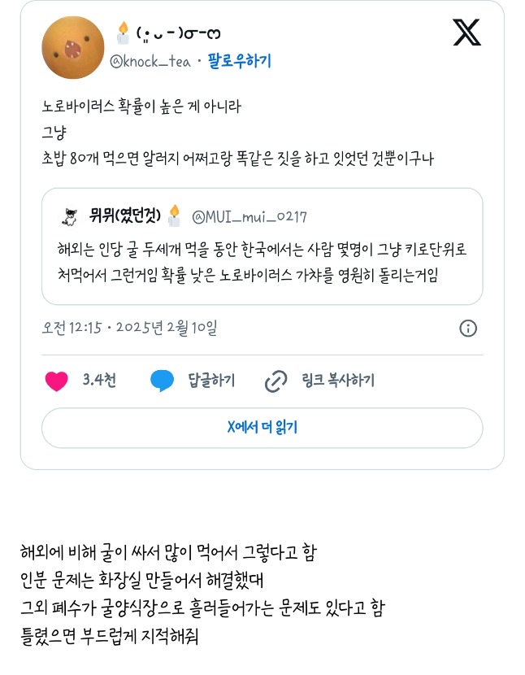
Task: Click the 답글하기 reply label
Action: coord(211,381)
